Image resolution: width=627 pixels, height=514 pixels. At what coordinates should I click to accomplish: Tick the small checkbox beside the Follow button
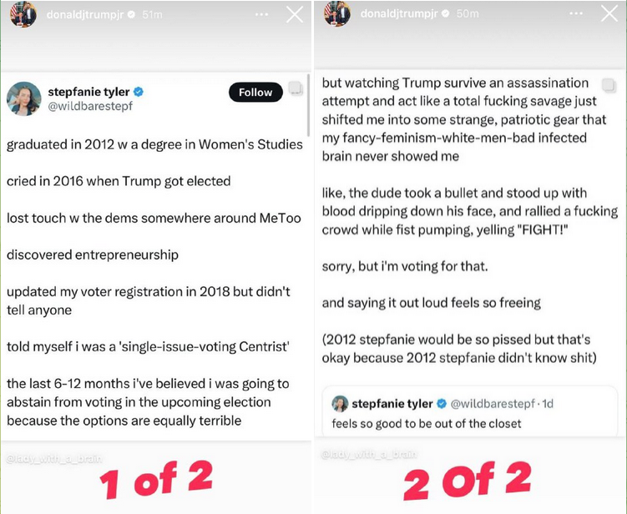click(x=294, y=85)
